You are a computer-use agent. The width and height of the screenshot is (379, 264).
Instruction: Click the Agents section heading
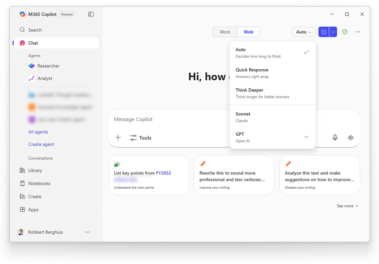pos(34,56)
